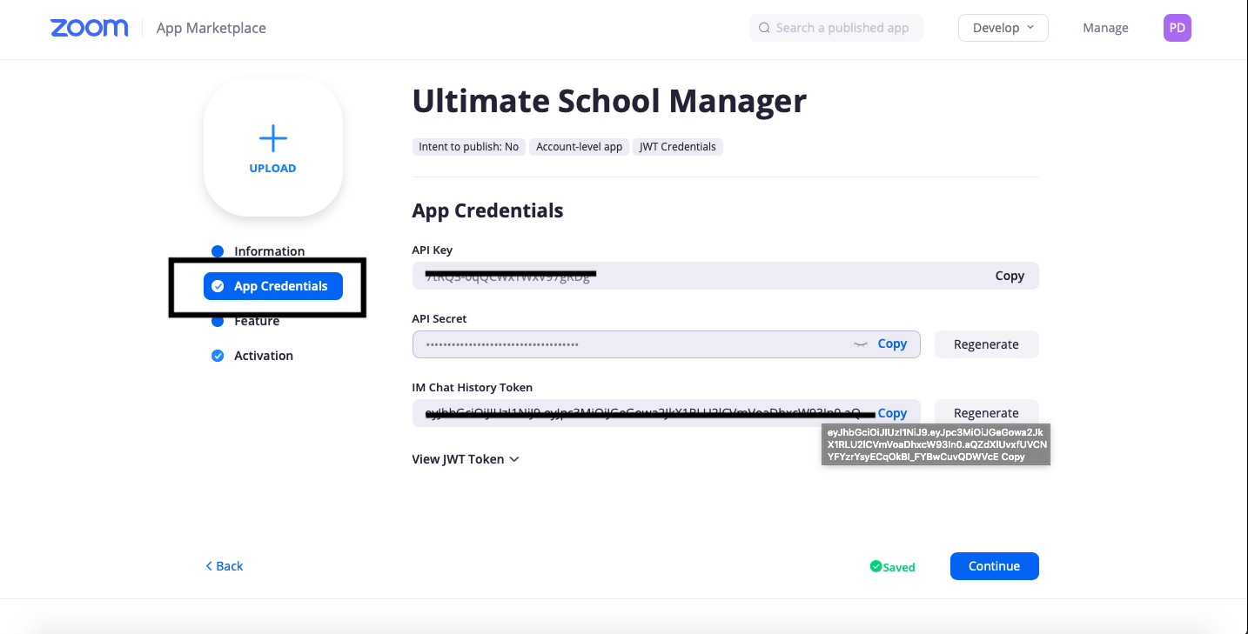1248x634 pixels.
Task: Click the API Key field
Action: click(x=725, y=276)
